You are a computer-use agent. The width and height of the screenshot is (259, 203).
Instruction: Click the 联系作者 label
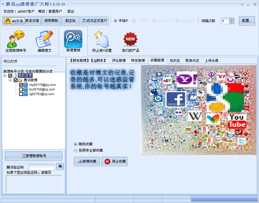32,21
